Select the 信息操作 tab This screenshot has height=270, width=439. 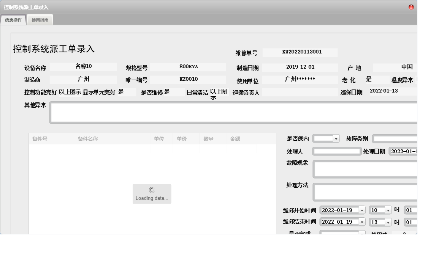(x=13, y=20)
